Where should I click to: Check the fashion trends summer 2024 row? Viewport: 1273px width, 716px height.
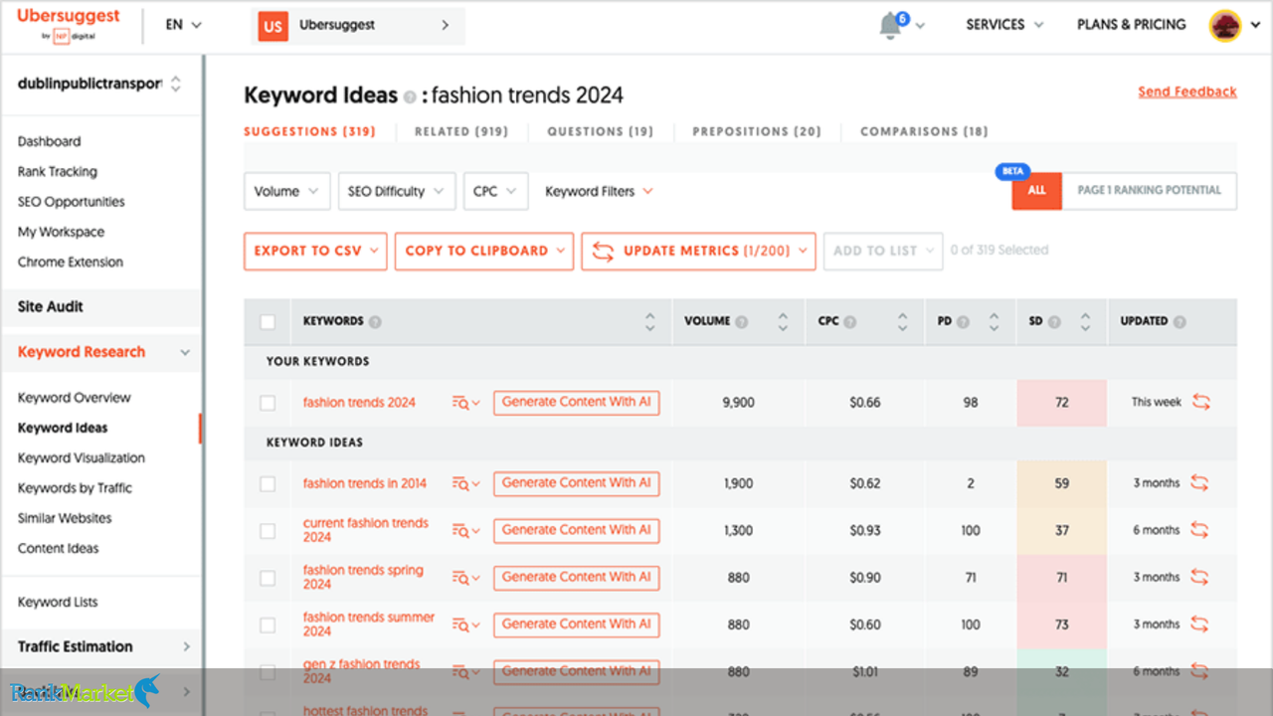click(268, 626)
